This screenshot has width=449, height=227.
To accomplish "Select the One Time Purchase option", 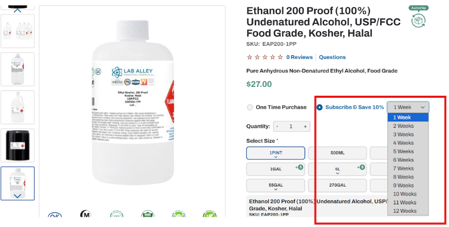I will [250, 107].
